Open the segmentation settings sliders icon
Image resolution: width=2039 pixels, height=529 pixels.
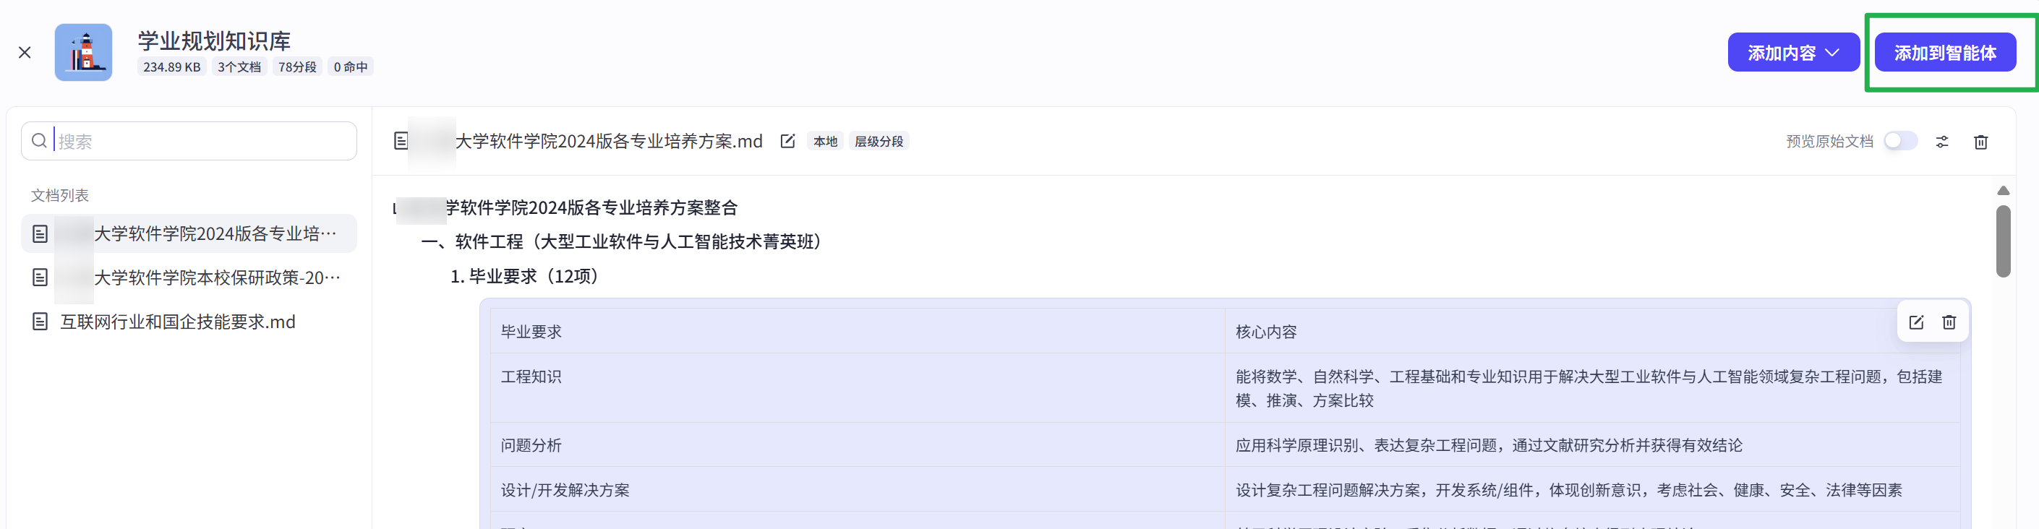click(1941, 142)
